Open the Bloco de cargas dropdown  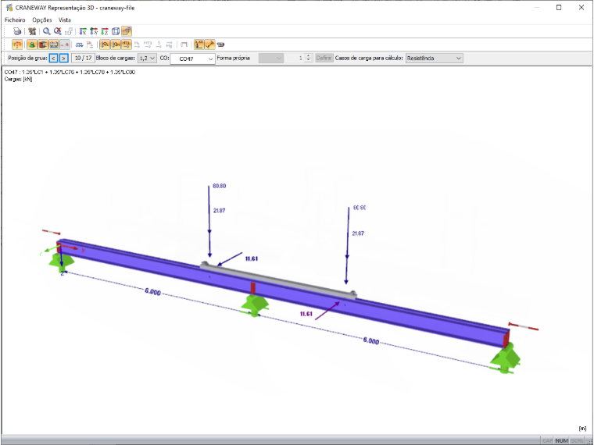pyautogui.click(x=147, y=59)
